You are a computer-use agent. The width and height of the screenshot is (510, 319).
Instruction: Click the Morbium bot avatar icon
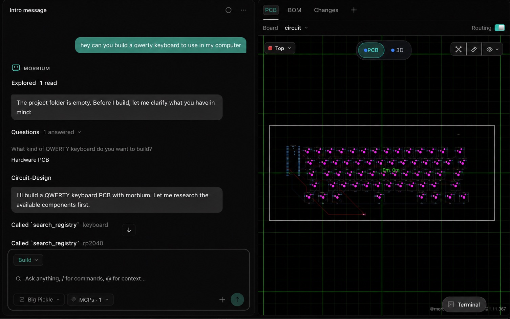(x=16, y=68)
